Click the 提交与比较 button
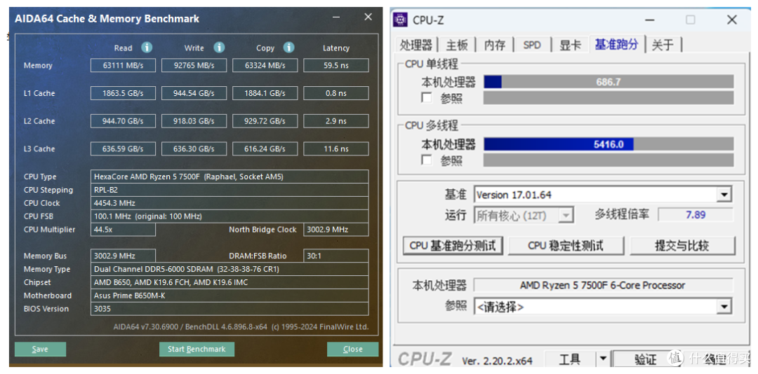 (x=682, y=246)
